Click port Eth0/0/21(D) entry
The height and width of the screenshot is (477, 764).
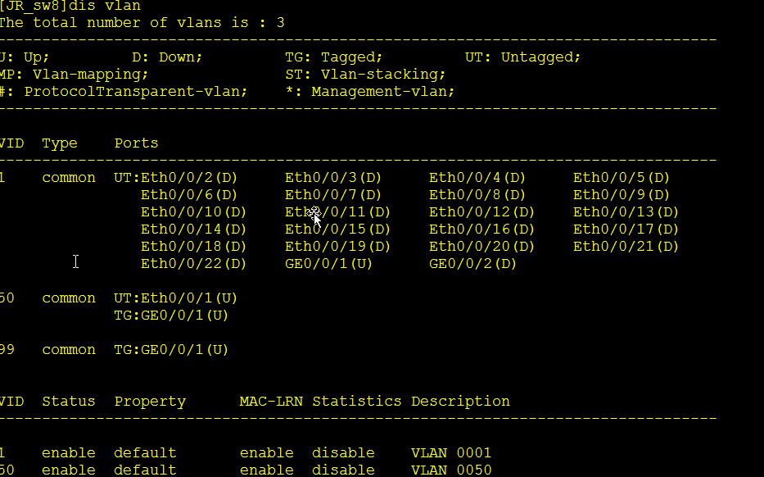coord(626,247)
